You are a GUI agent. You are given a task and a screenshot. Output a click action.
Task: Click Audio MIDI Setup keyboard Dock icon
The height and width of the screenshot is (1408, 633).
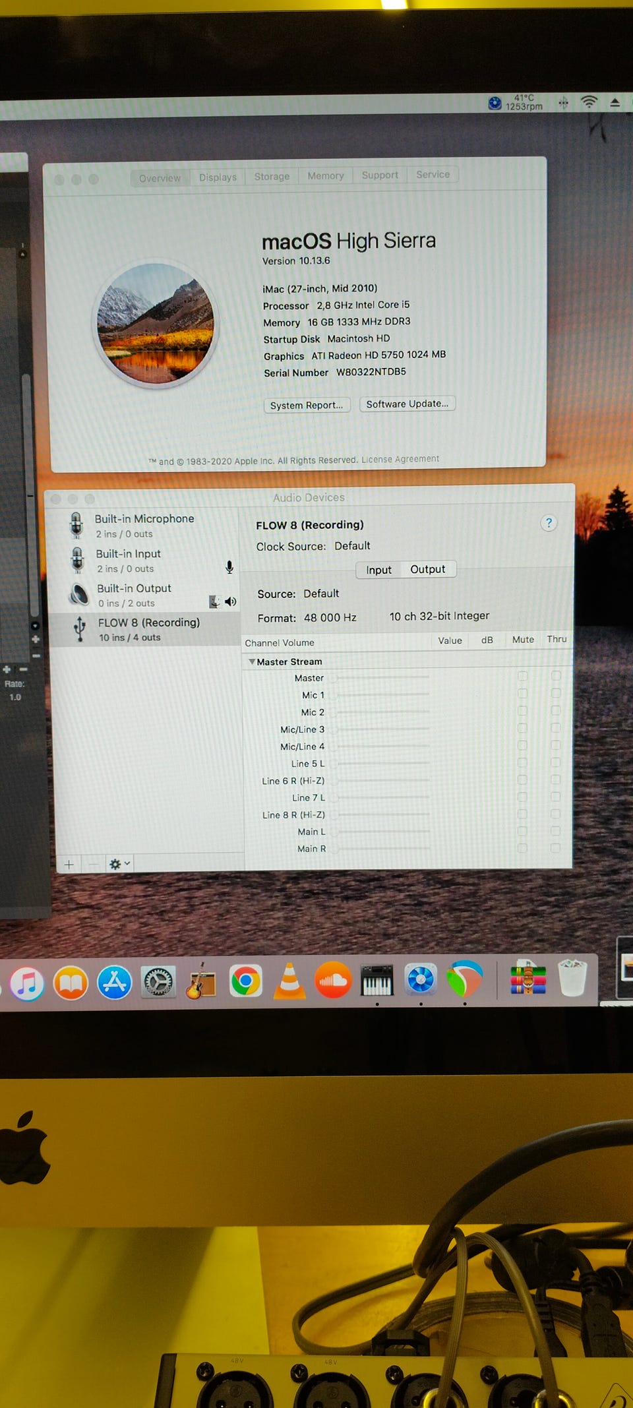click(x=377, y=980)
